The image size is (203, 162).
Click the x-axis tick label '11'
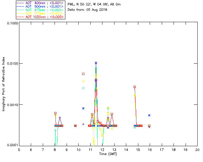[90, 150]
